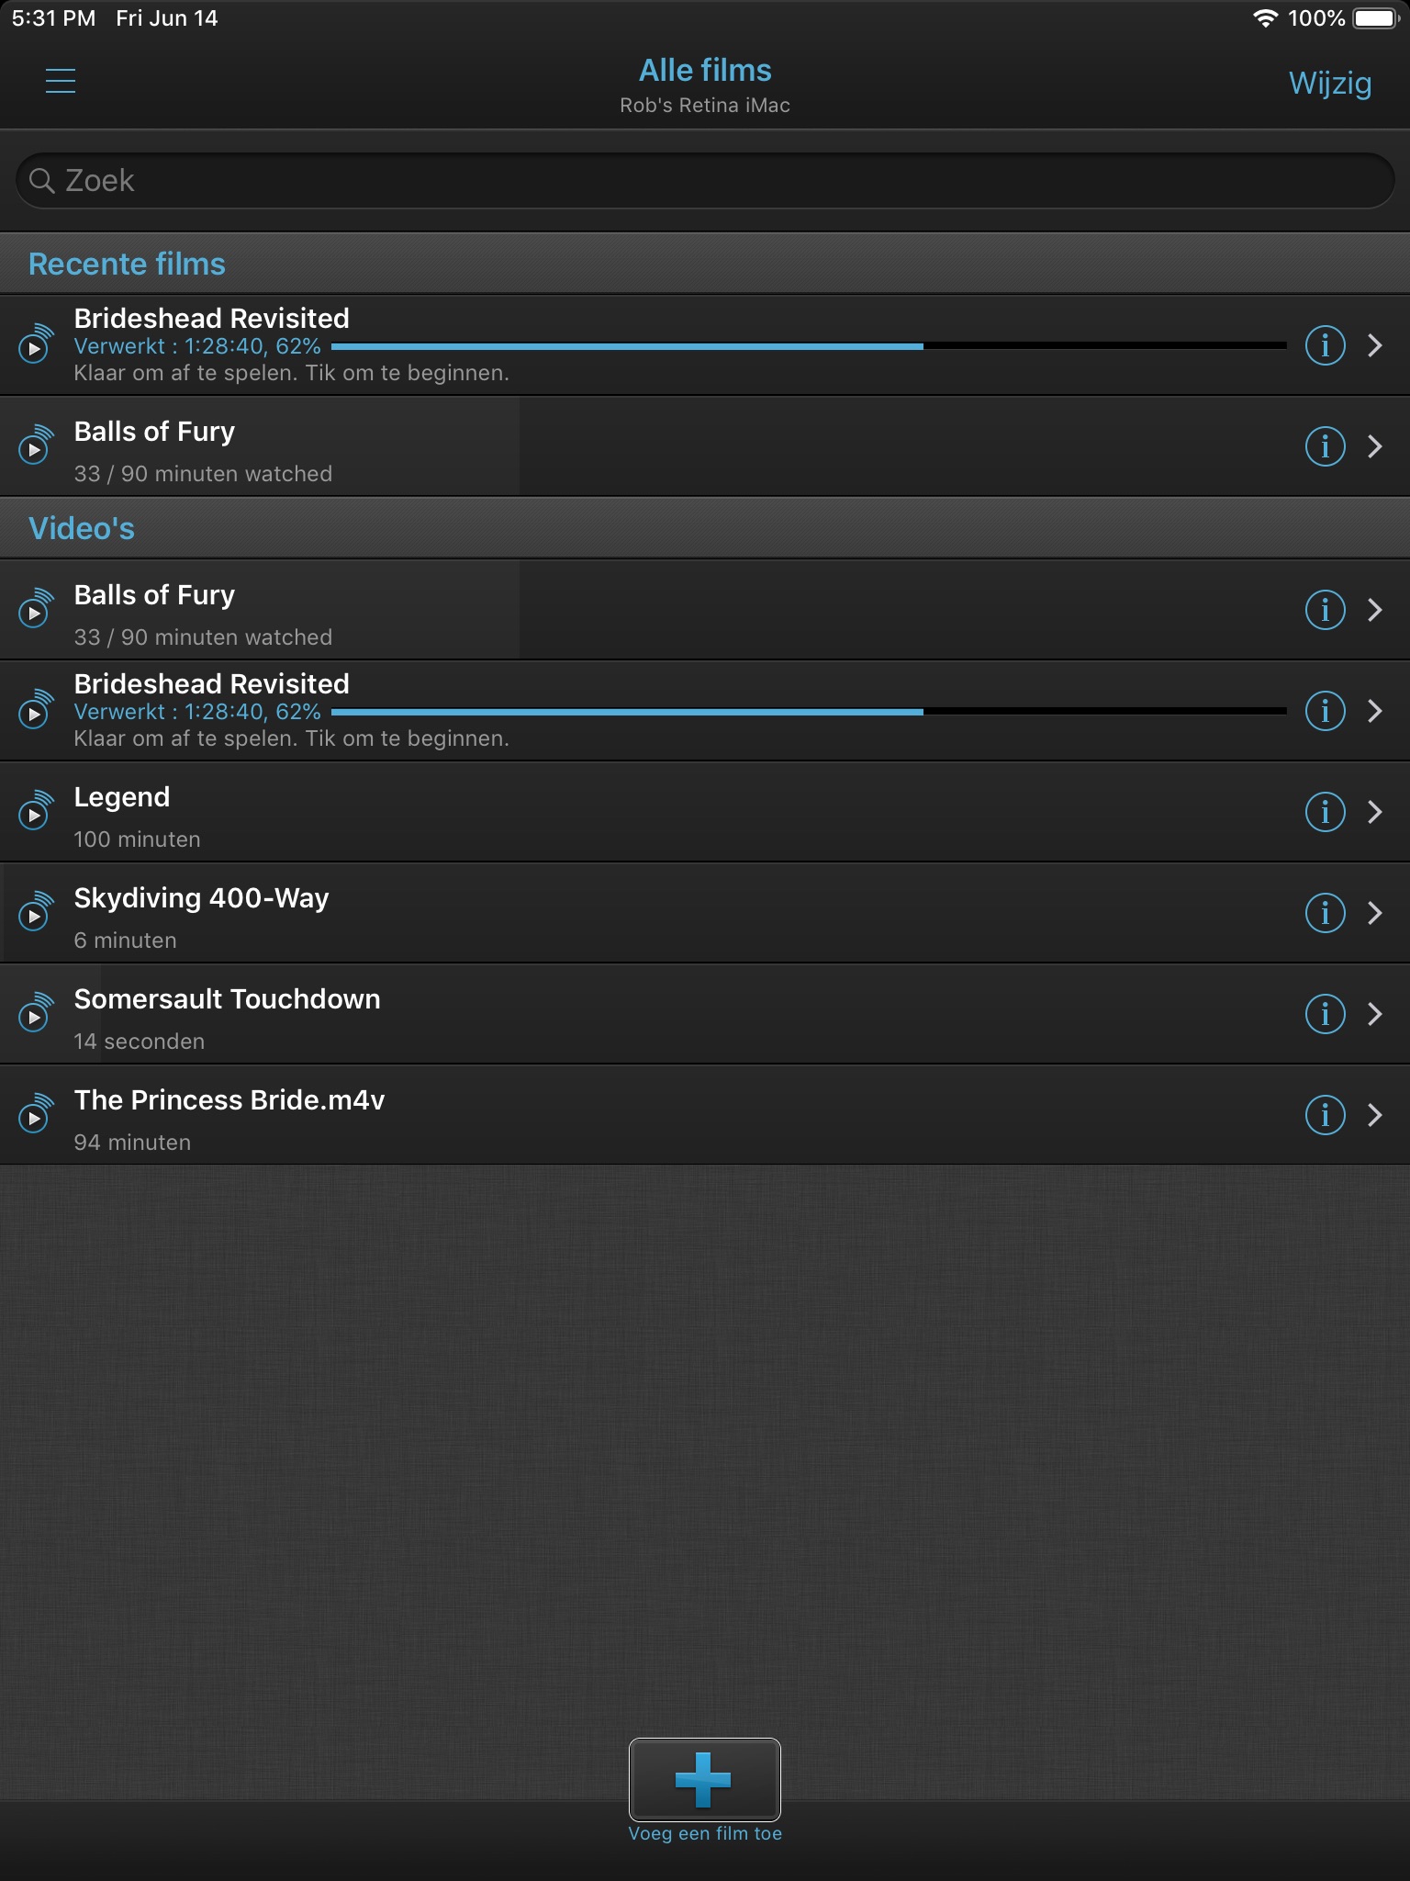Viewport: 1410px width, 1881px height.
Task: Open chevron for Brideshead Revisited in Video's
Action: point(1374,711)
